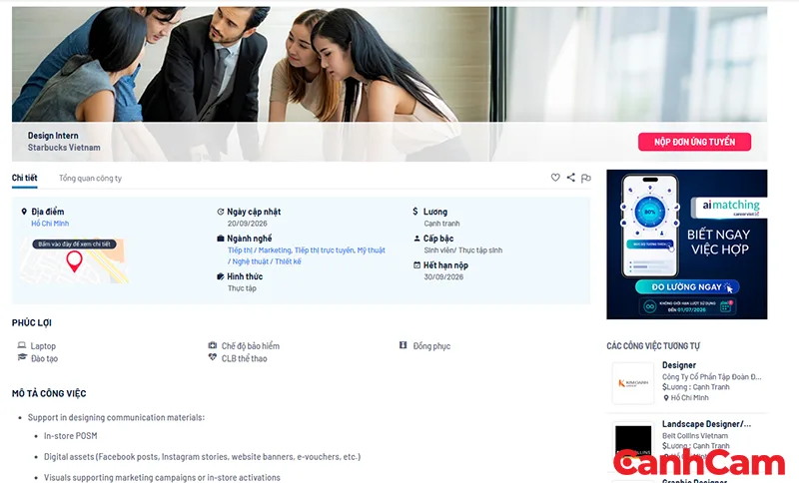Click the heart icon to save job
The image size is (799, 483).
coord(555,178)
